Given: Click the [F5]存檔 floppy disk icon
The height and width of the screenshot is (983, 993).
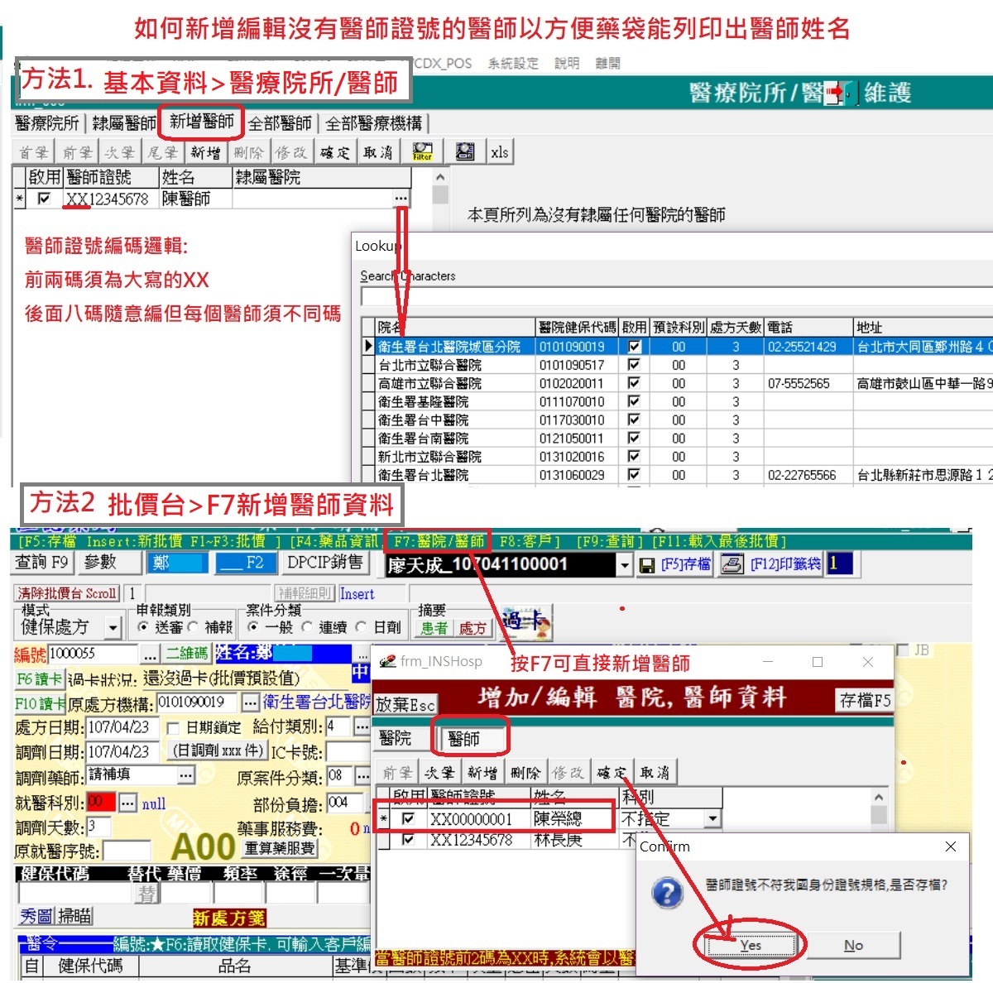Looking at the screenshot, I should [x=647, y=565].
